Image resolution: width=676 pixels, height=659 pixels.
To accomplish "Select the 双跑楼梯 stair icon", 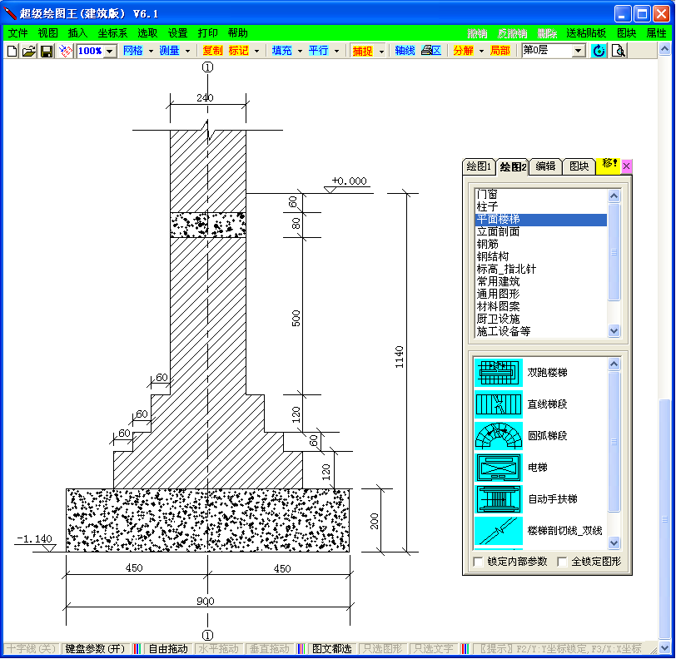I will 498,372.
